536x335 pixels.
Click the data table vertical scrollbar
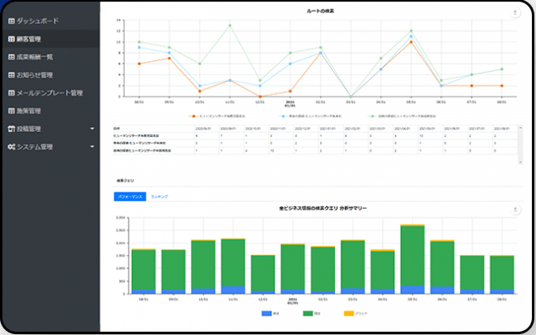click(520, 144)
